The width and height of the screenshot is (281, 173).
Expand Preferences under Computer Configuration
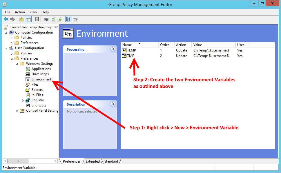(x=12, y=43)
